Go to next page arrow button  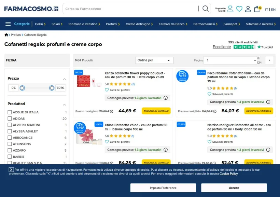coord(269,60)
